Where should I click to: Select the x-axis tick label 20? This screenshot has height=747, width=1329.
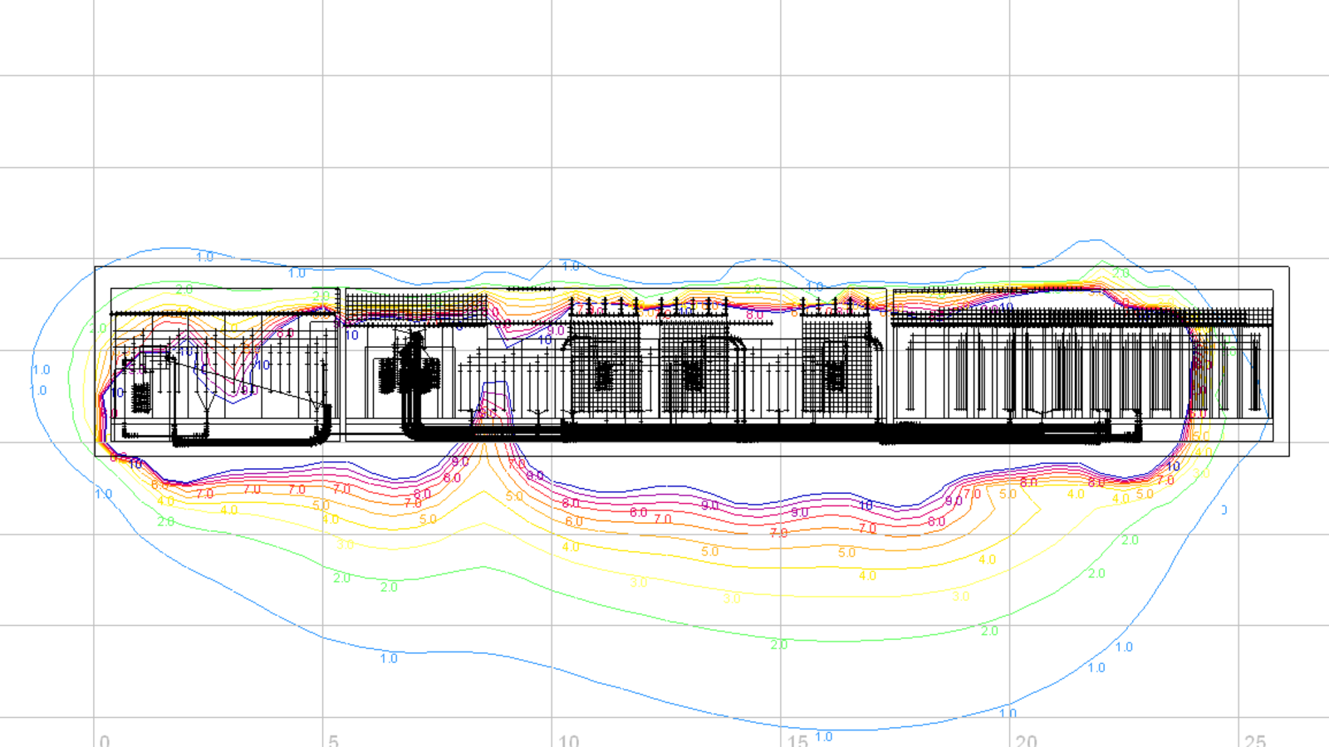click(1026, 740)
